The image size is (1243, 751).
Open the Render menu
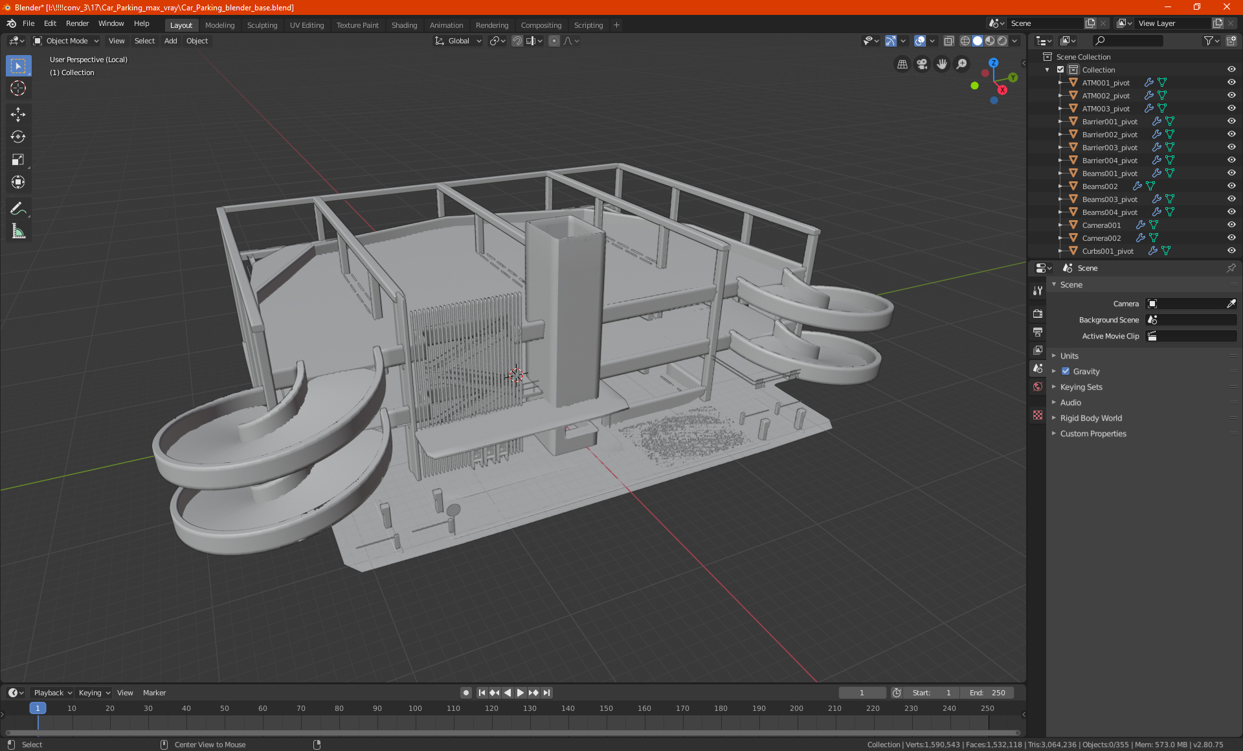click(x=78, y=23)
